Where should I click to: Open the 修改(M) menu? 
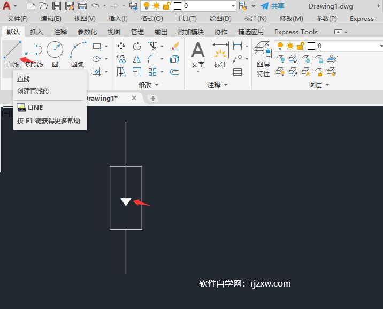291,19
